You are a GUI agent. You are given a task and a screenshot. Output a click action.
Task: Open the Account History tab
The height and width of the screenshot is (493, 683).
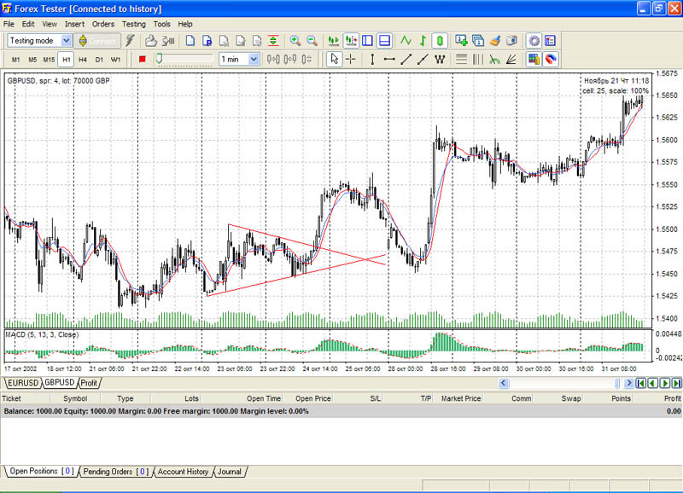pos(183,471)
